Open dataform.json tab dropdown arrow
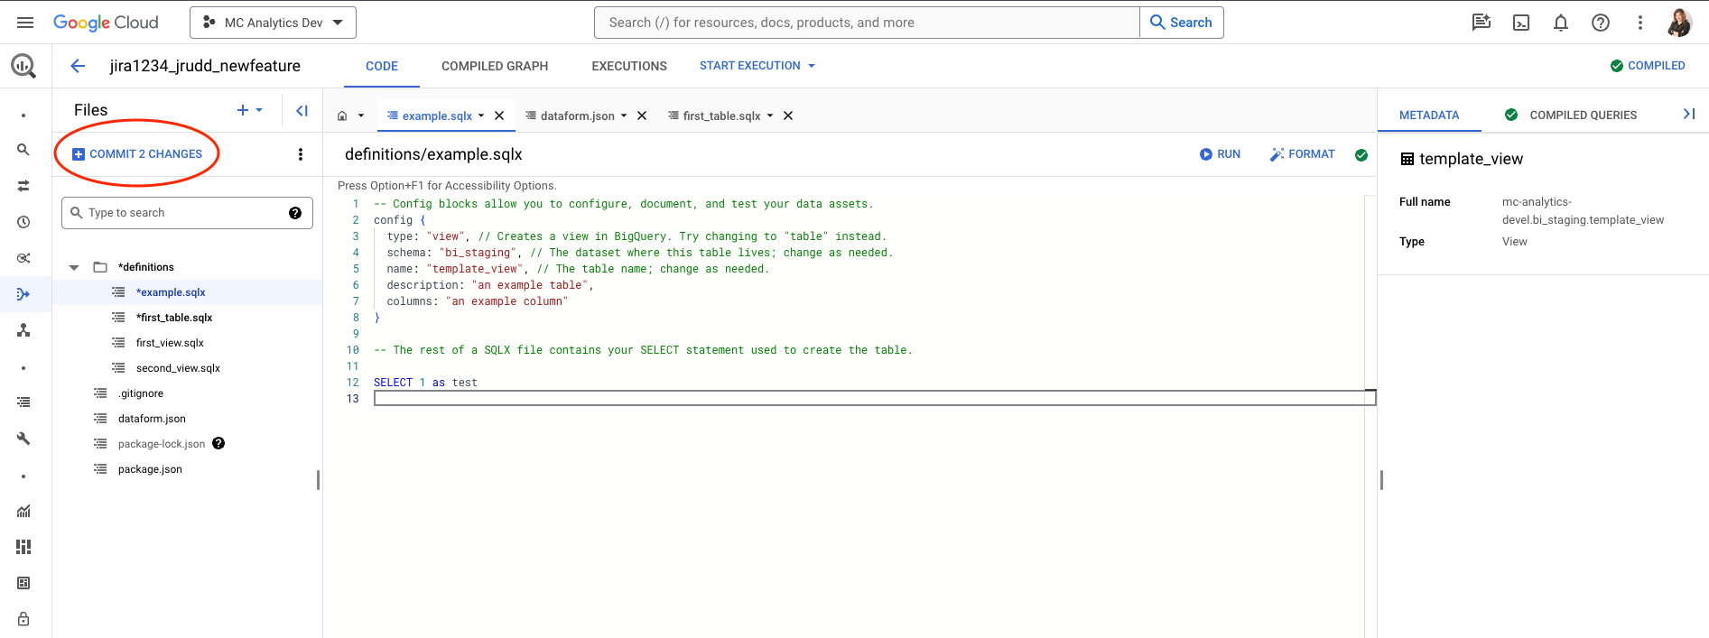The image size is (1709, 638). (x=624, y=116)
